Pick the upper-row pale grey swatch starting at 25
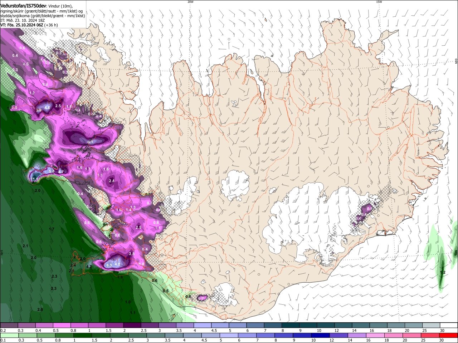Screen dimensions: 458x343 pos(432,325)
